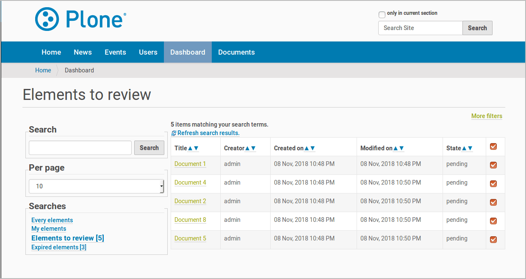Open the Document 1 link
This screenshot has height=279, width=526.
(x=190, y=164)
